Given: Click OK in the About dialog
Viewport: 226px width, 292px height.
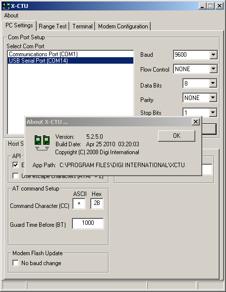Looking at the screenshot, I should click(176, 136).
